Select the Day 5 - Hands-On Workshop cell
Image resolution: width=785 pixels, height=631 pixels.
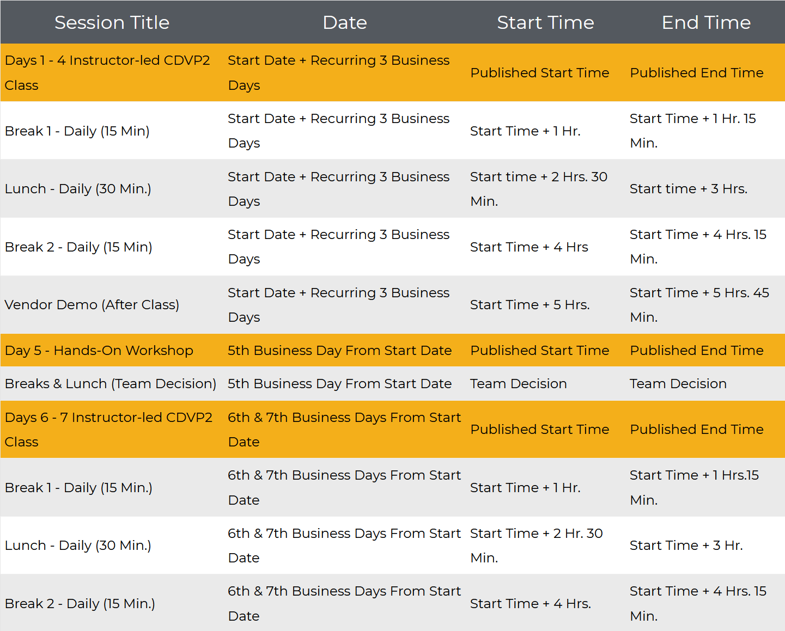coord(99,351)
